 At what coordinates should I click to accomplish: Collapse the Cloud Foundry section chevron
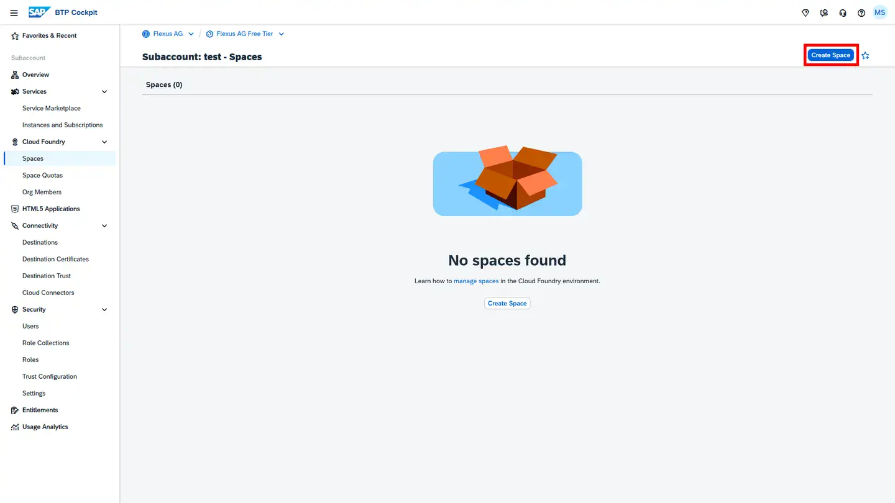pyautogui.click(x=104, y=142)
